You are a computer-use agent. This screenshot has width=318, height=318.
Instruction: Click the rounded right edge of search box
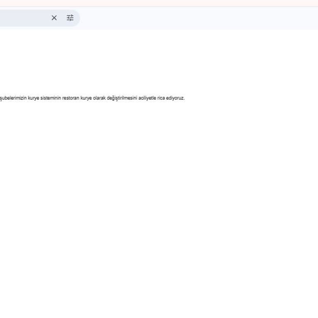[77, 18]
